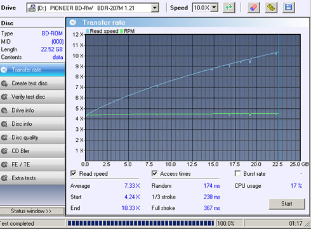Click the eraser icon in the toolbar
Viewport: 311px width, 229px height.
pos(253,8)
